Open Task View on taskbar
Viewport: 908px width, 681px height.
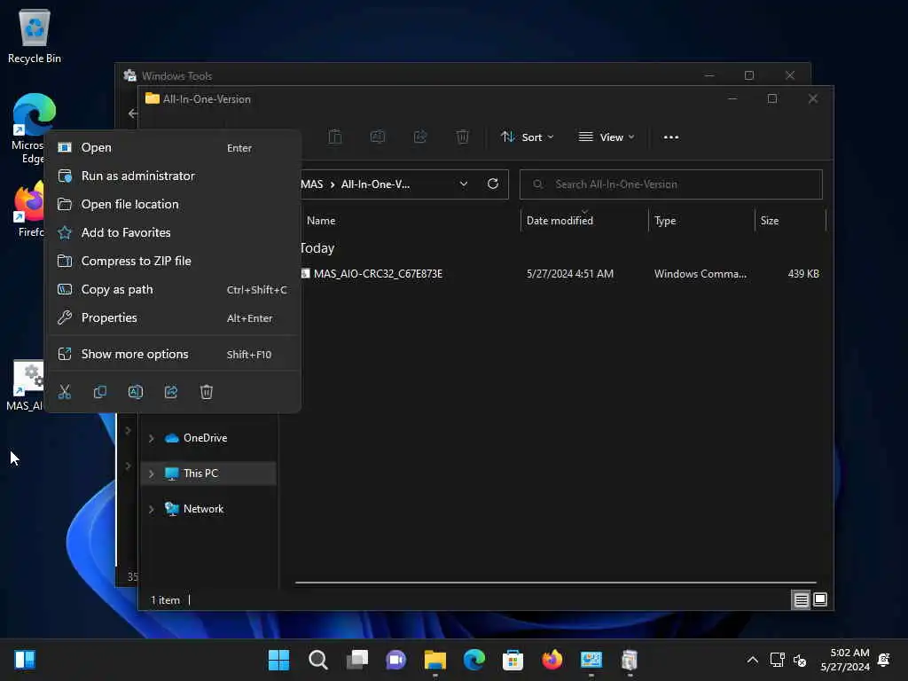point(356,660)
